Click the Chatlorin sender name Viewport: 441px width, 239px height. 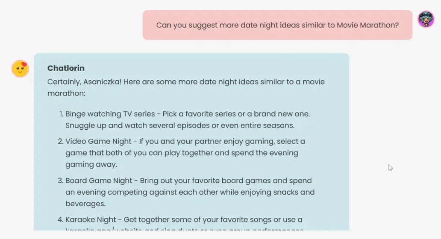click(x=66, y=68)
